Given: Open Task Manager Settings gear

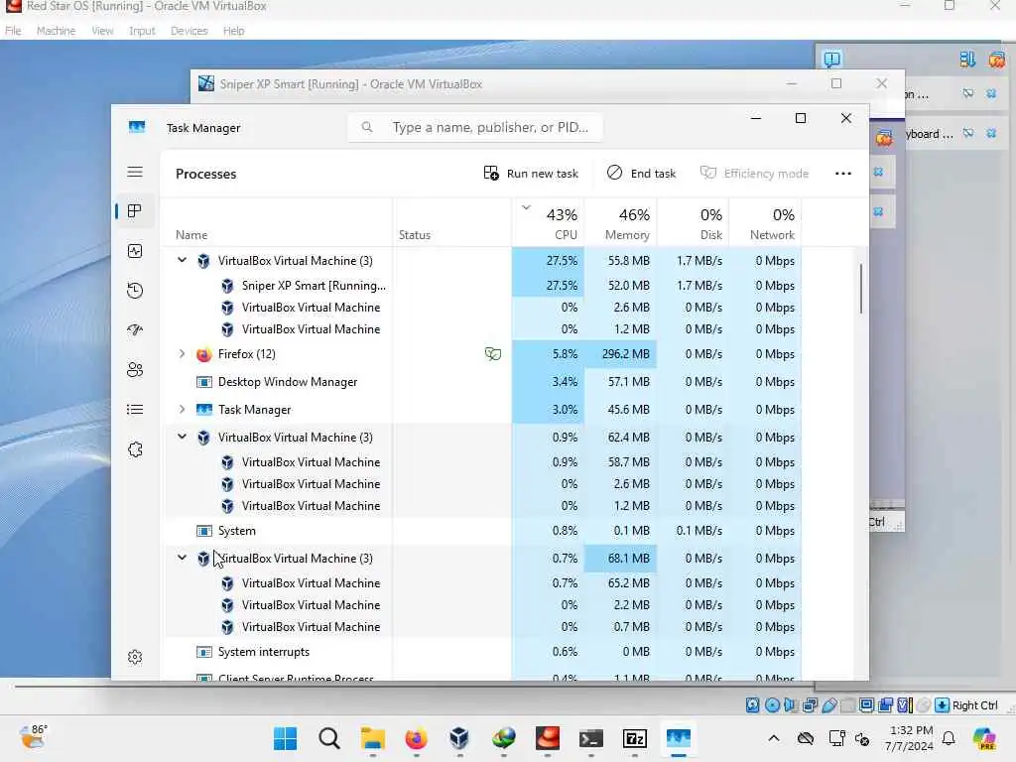Looking at the screenshot, I should click(135, 657).
